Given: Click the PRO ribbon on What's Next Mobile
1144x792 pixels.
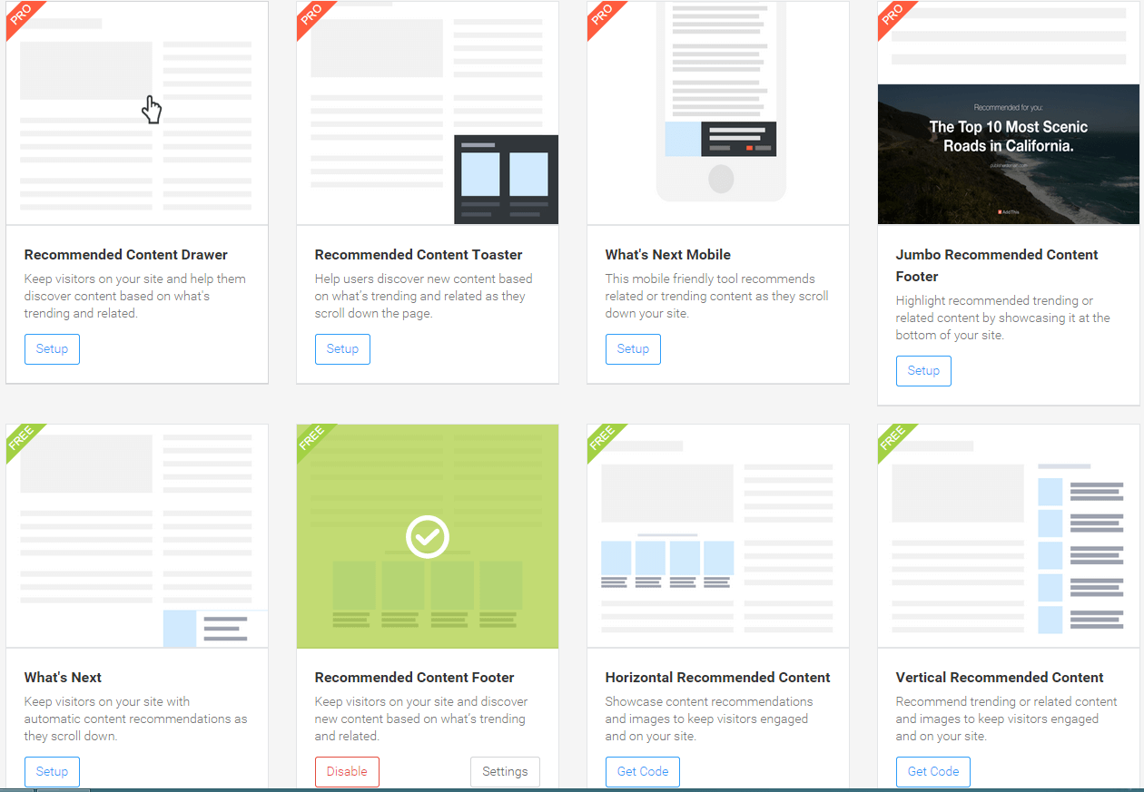Looking at the screenshot, I should (x=601, y=15).
